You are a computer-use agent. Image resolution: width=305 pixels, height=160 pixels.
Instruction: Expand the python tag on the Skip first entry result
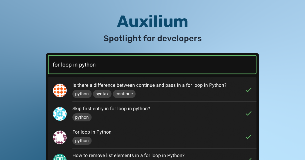82,117
